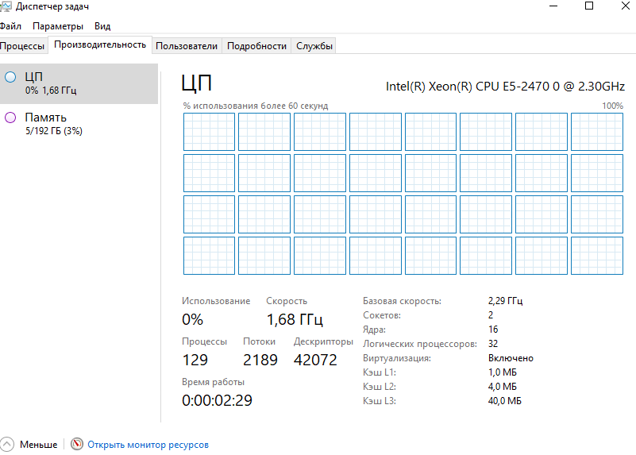Open the Файл menu
Image resolution: width=636 pixels, height=455 pixels.
(10, 26)
